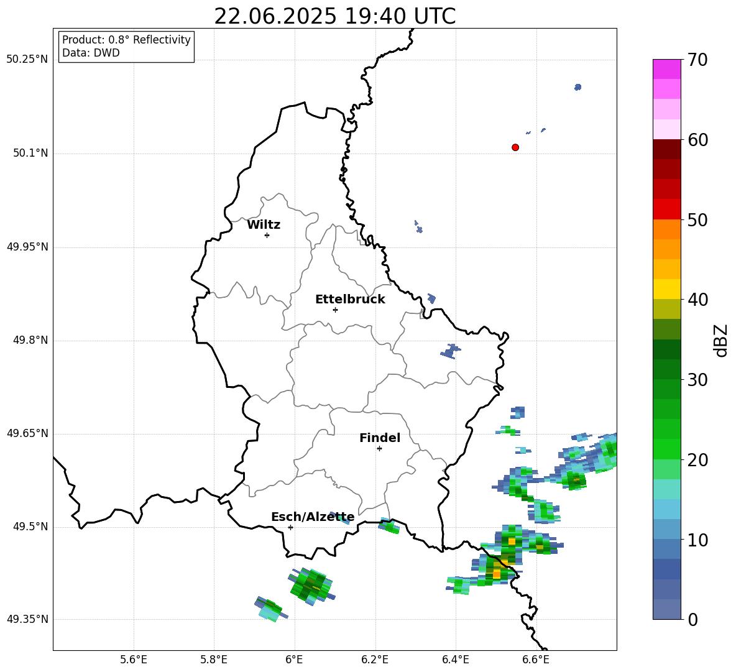736x672 pixels.
Task: Click the 49.35°N latitude label
Action: coord(27,619)
